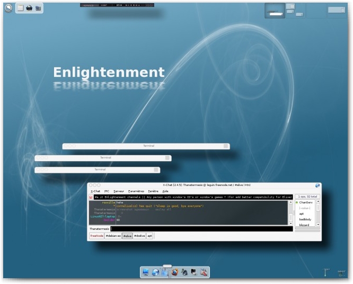The height and width of the screenshot is (284, 353).
Task: Open the Fenêtre menu
Action: click(153, 191)
